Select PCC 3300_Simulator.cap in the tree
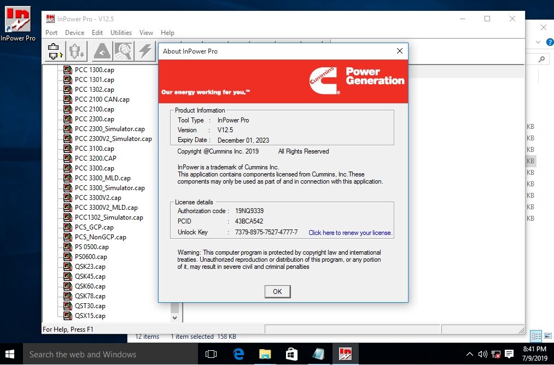The image size is (554, 365). pos(109,188)
